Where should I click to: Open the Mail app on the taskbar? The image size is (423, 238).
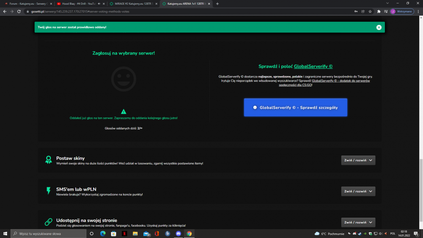point(146,233)
